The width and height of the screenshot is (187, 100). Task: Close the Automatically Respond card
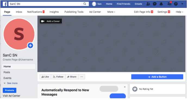point(125,87)
